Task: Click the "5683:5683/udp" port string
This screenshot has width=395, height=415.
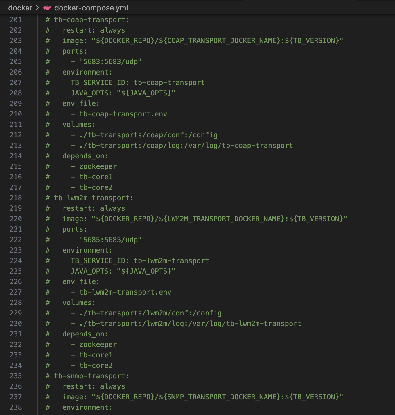Action: tap(110, 62)
